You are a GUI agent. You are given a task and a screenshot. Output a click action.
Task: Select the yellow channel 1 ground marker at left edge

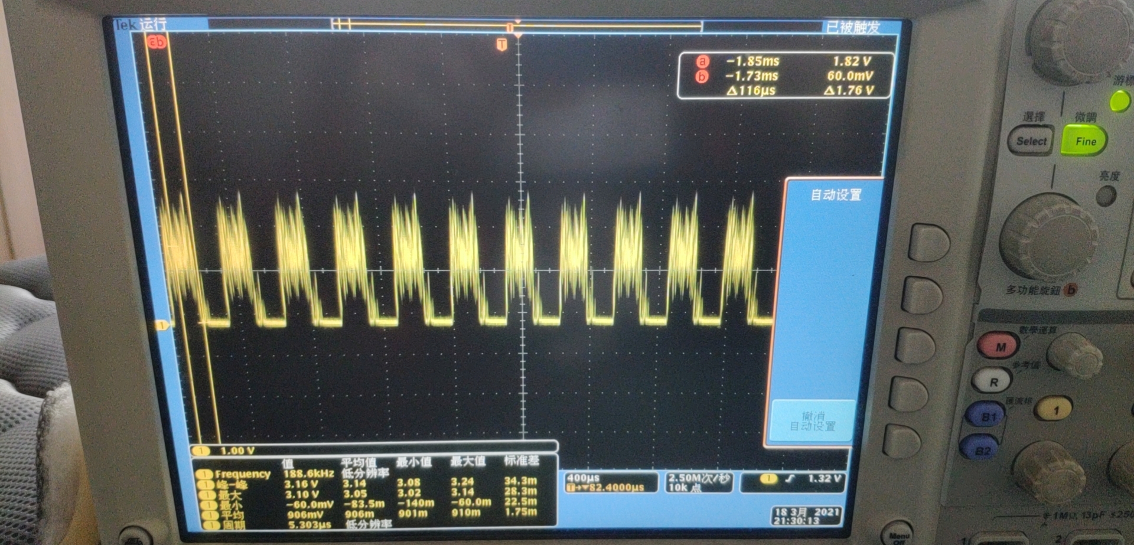click(x=161, y=325)
